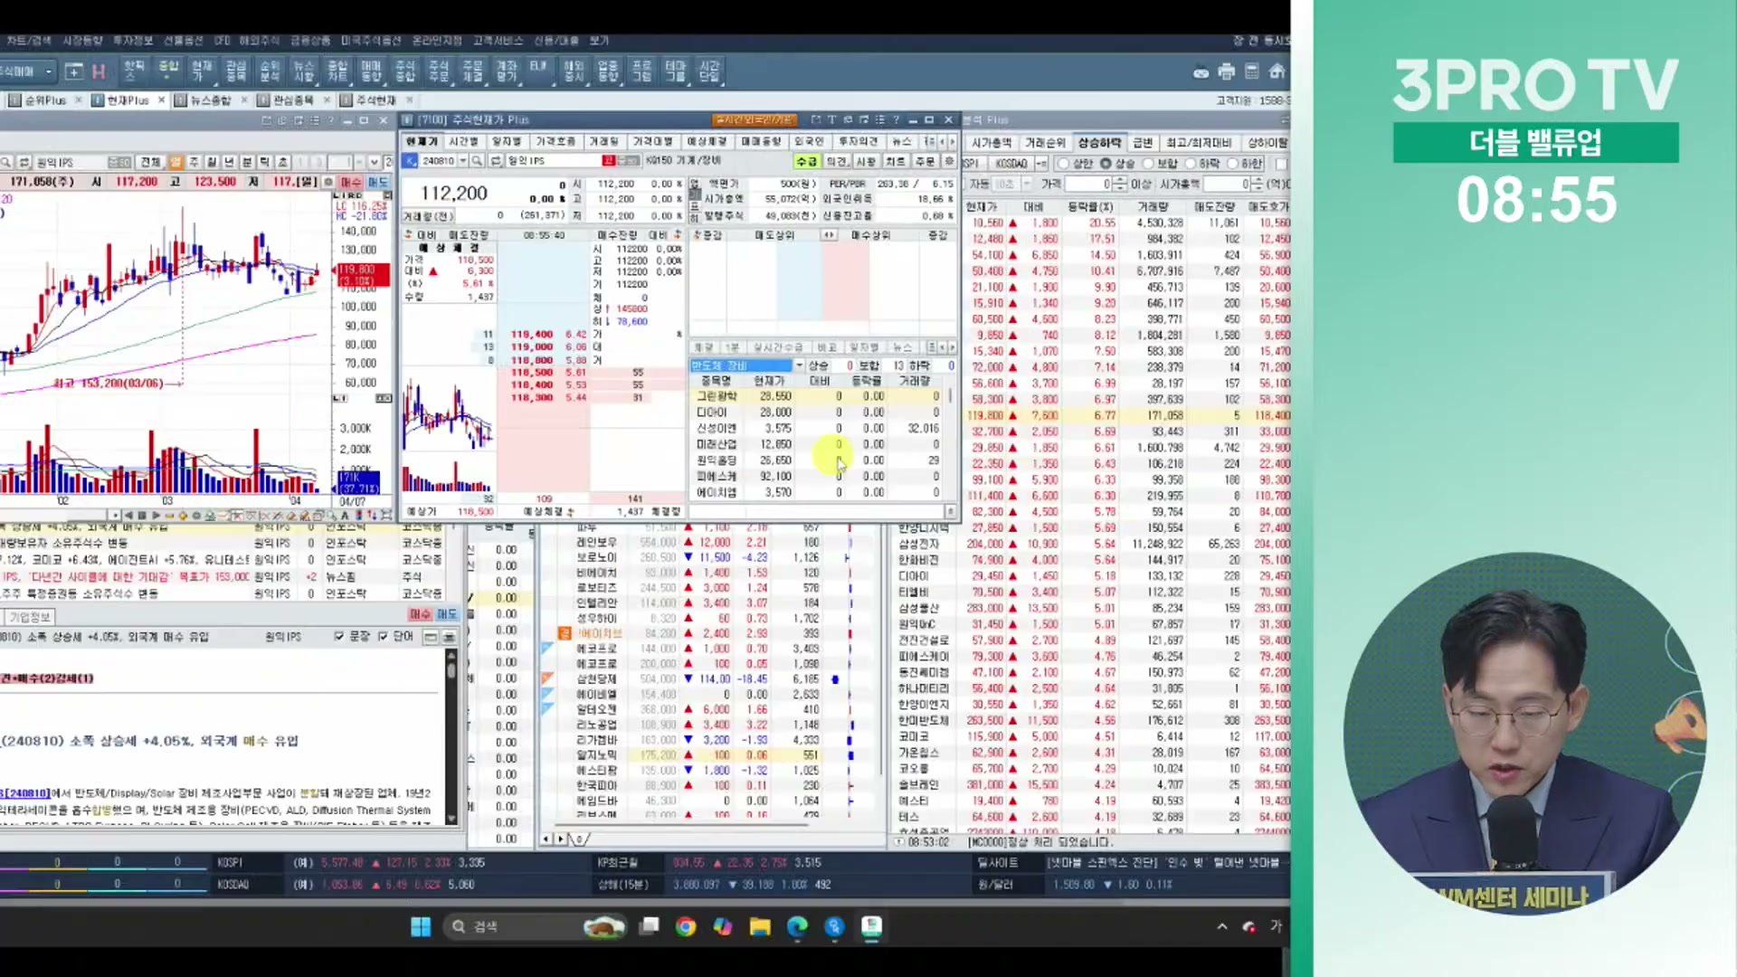Expand the stock code 240810 dropdown
Viewport: 1737px width, 977px height.
coord(462,161)
